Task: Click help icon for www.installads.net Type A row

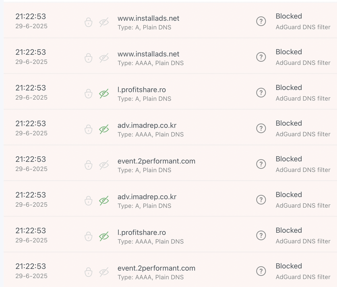Action: click(x=261, y=21)
